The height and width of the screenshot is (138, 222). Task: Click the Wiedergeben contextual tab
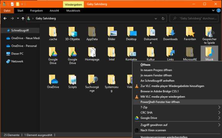coord(73,5)
